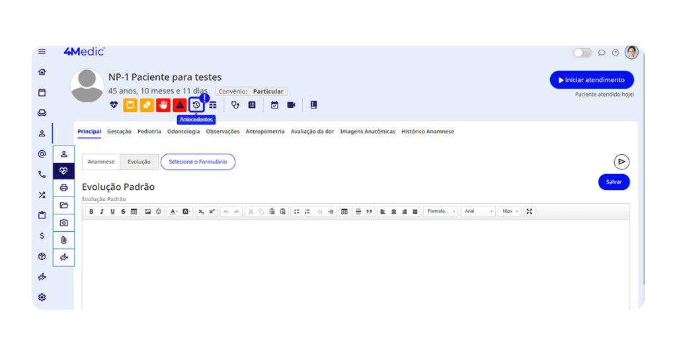Open the Antecedentes history icon
677x356 pixels.
coord(196,105)
